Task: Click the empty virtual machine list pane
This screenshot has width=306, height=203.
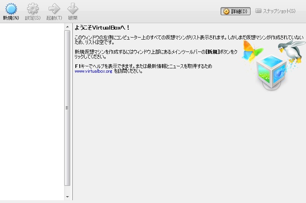Action: pos(32,111)
